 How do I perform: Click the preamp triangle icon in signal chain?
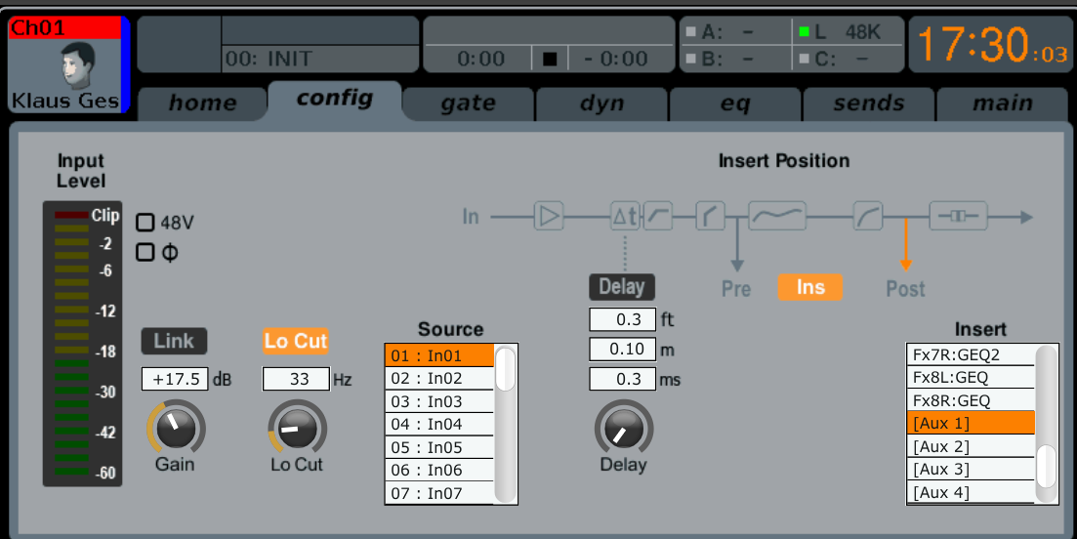548,217
